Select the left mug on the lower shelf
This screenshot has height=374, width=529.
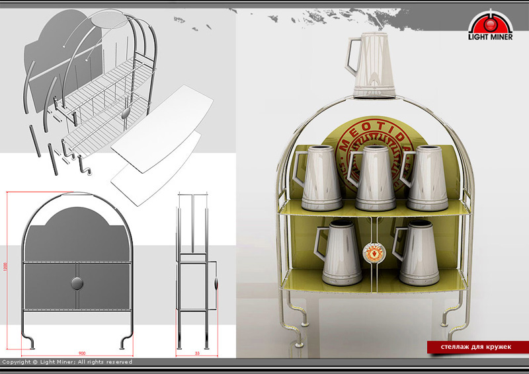point(339,252)
